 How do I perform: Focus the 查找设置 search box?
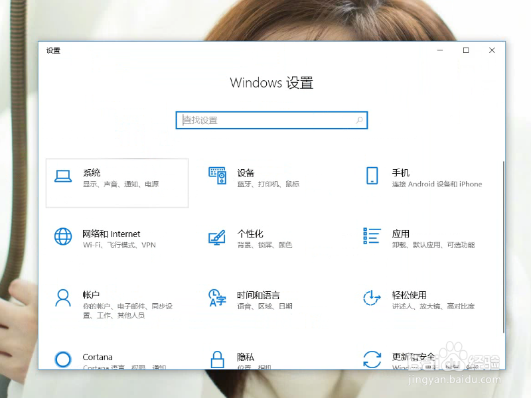pos(271,120)
